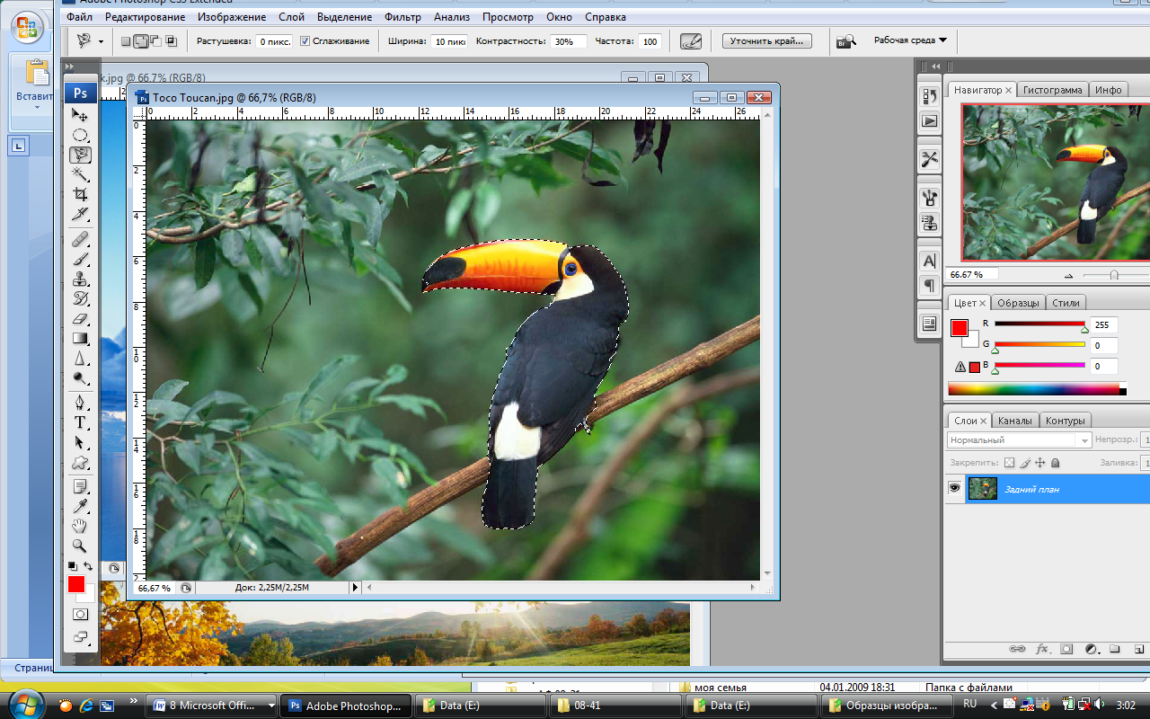Open the document status bar info arrow
This screenshot has height=719, width=1150.
(355, 587)
